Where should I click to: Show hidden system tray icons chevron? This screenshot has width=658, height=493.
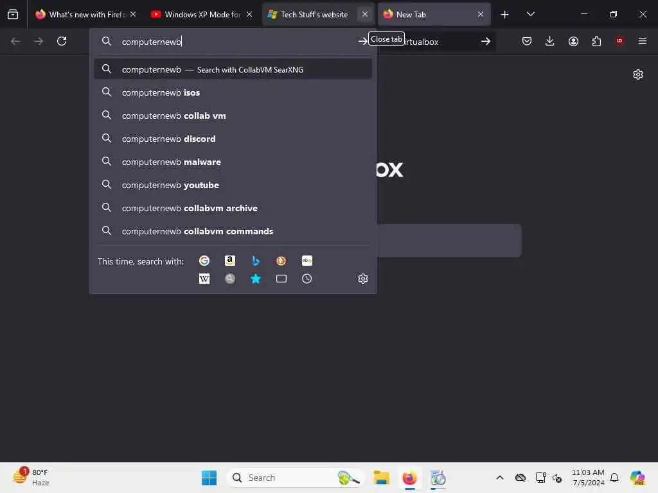(499, 478)
